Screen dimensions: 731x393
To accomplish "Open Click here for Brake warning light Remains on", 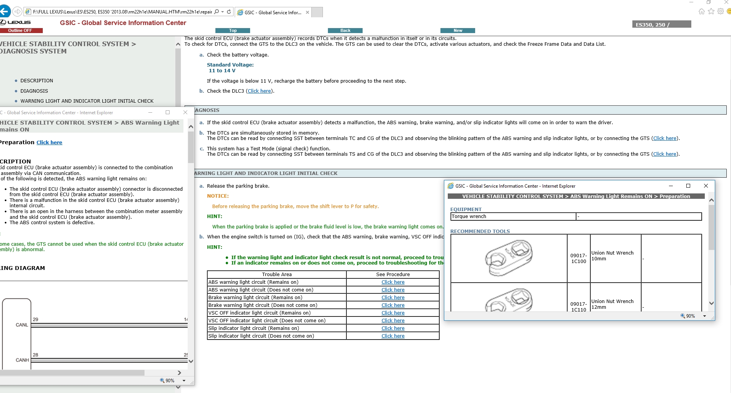I will point(393,298).
